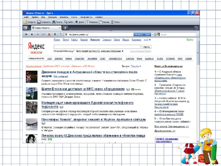Screen dimensions: 221x166
Task: Open the Справка menu
Action: 99,17
